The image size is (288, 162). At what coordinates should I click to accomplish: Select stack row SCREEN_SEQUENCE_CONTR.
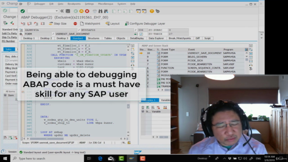192,68
